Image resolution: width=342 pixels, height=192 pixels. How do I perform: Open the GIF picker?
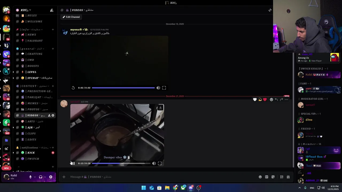(267, 177)
